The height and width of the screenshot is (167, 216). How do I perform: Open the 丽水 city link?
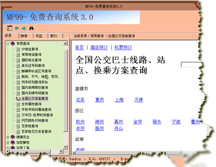[x=157, y=122]
